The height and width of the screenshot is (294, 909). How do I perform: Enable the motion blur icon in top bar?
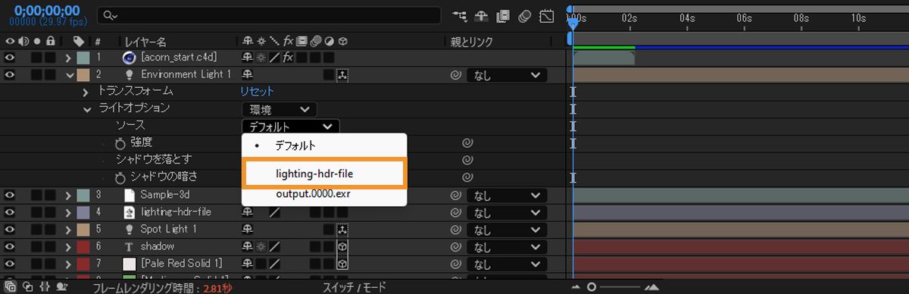click(x=525, y=15)
